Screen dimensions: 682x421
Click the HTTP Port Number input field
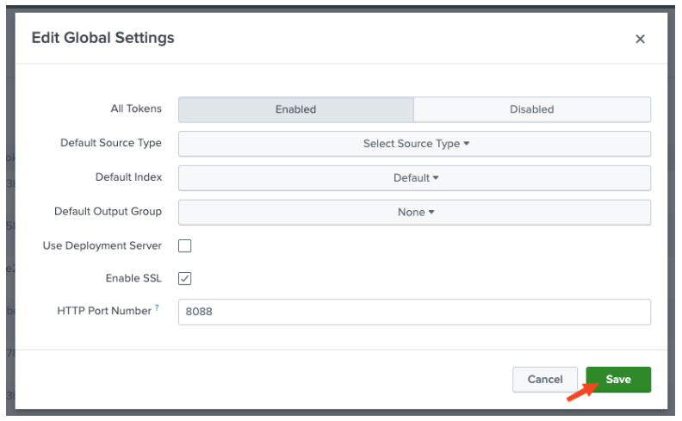[x=414, y=312]
